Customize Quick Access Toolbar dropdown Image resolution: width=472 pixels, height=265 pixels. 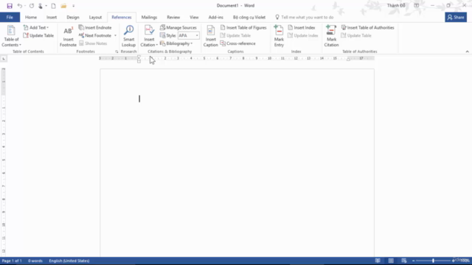(x=73, y=6)
